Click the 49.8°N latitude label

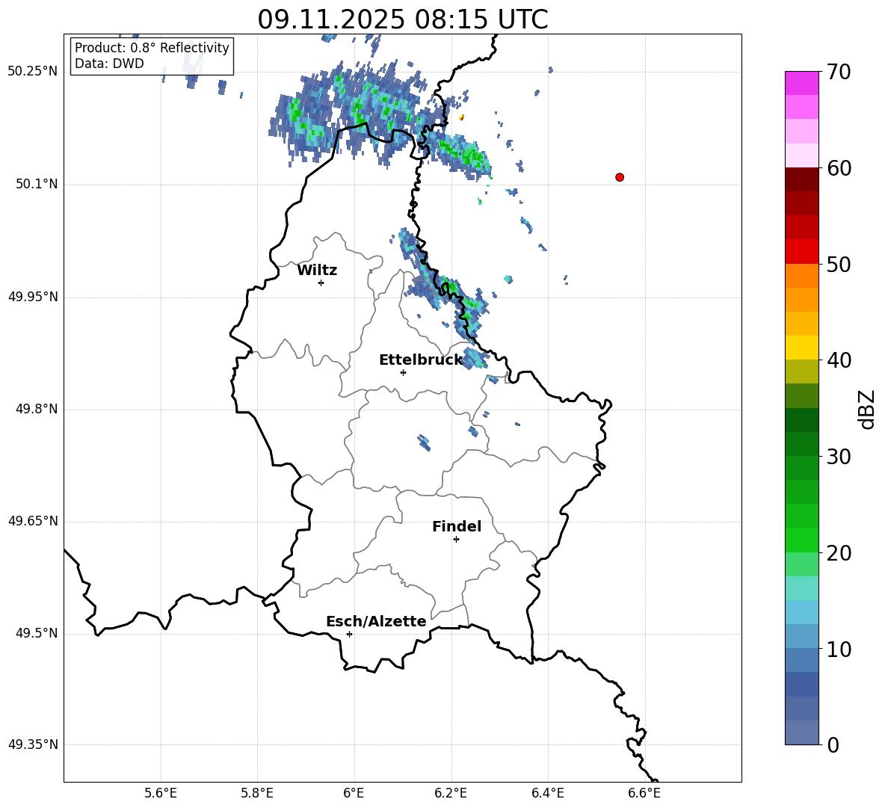[37, 409]
